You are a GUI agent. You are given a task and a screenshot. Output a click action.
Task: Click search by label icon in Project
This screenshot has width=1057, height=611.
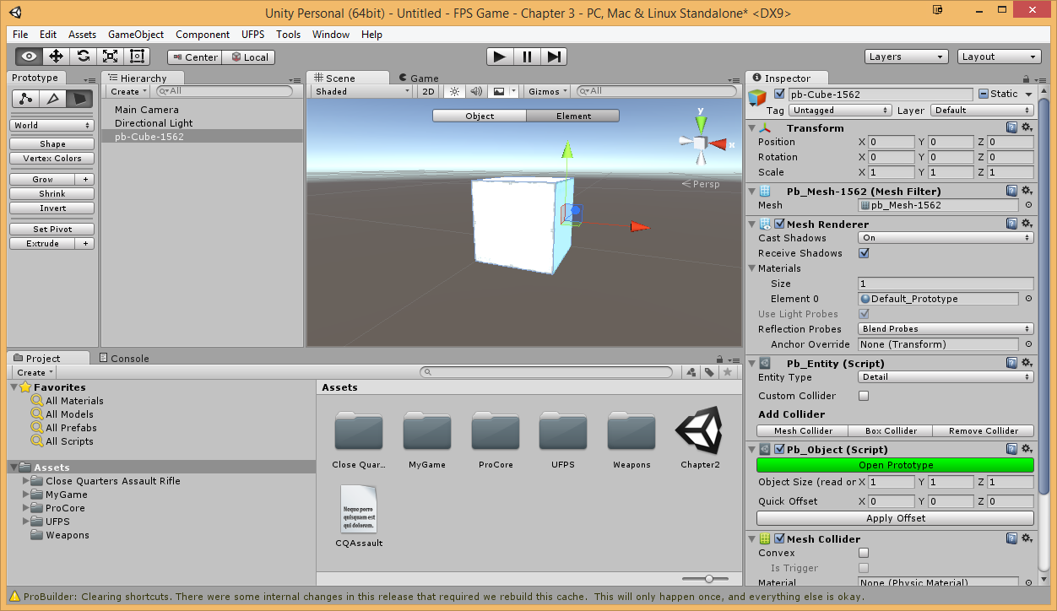click(709, 372)
